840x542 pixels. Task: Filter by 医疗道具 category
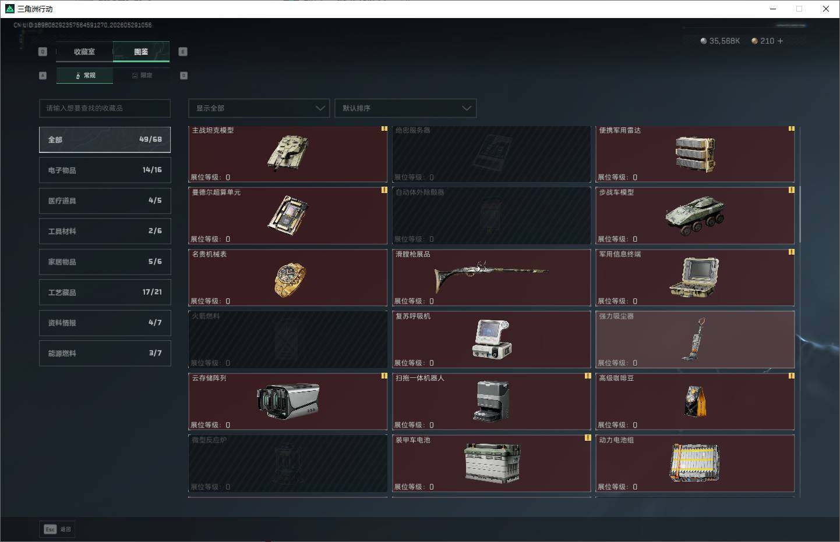(105, 201)
